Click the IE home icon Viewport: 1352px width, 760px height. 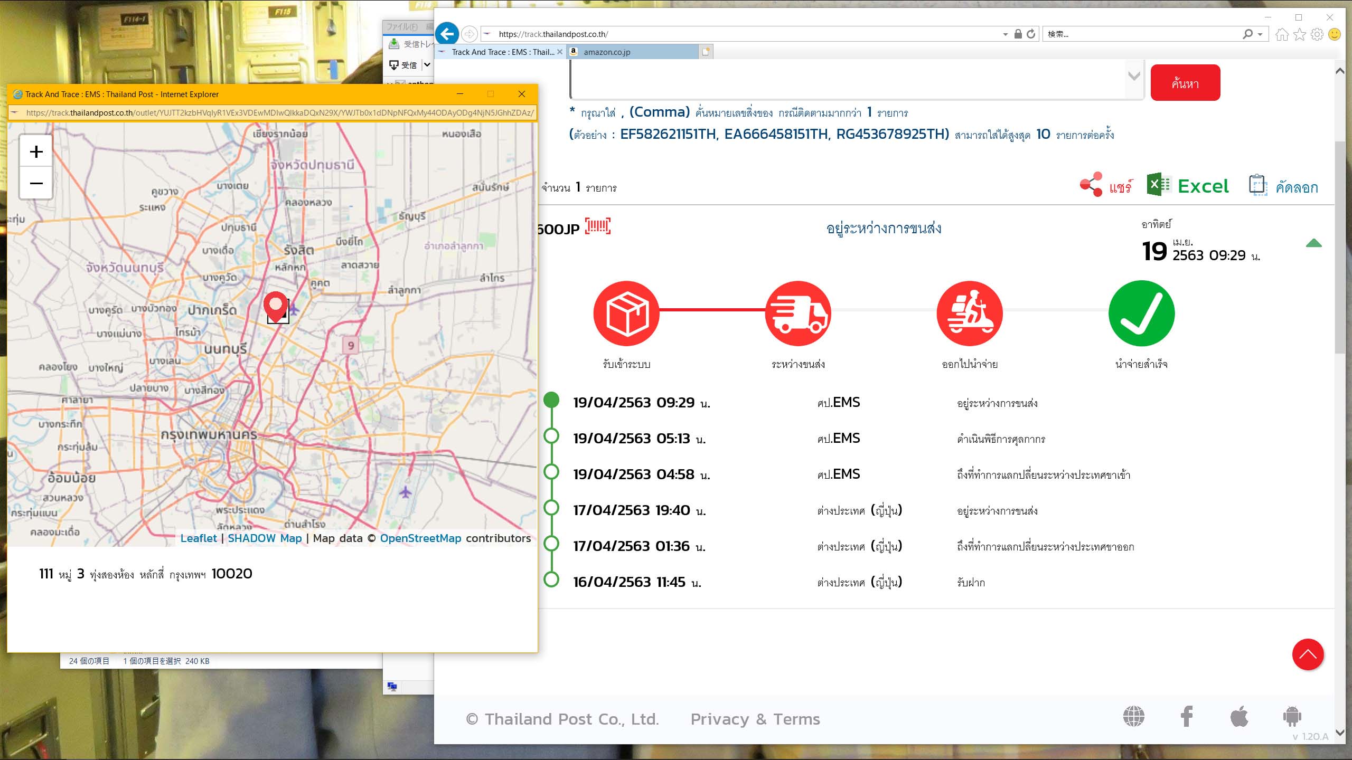tap(1282, 34)
